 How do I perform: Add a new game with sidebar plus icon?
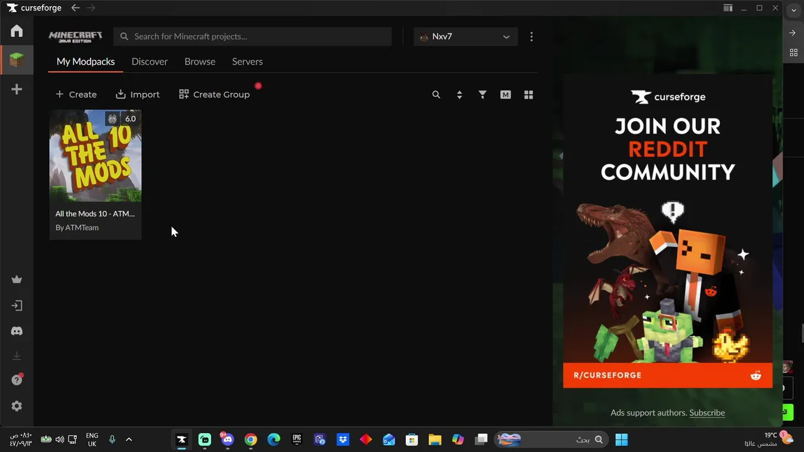(17, 89)
